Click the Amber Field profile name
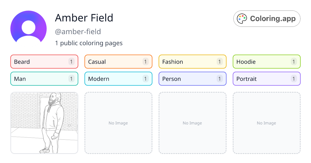 pyautogui.click(x=84, y=18)
